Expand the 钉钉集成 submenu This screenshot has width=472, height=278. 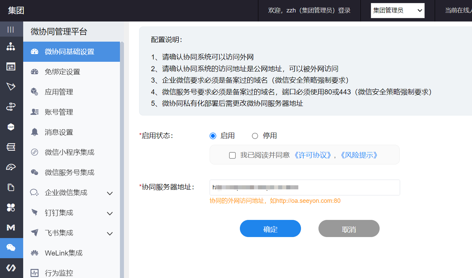pyautogui.click(x=110, y=213)
